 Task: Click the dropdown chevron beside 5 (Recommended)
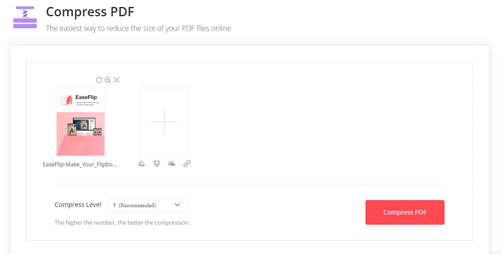coord(177,205)
